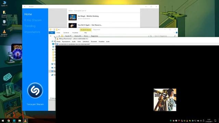
Task: Open the VLC Visualizza menu
Action: (101, 42)
